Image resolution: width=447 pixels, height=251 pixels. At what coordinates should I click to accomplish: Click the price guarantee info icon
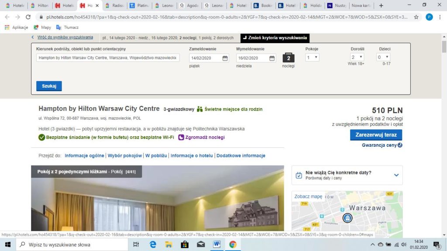pos(400,145)
